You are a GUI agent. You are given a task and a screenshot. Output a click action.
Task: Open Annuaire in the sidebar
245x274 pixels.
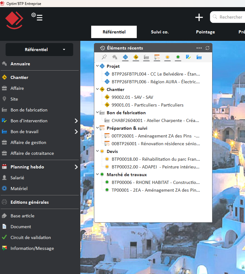tap(20, 64)
